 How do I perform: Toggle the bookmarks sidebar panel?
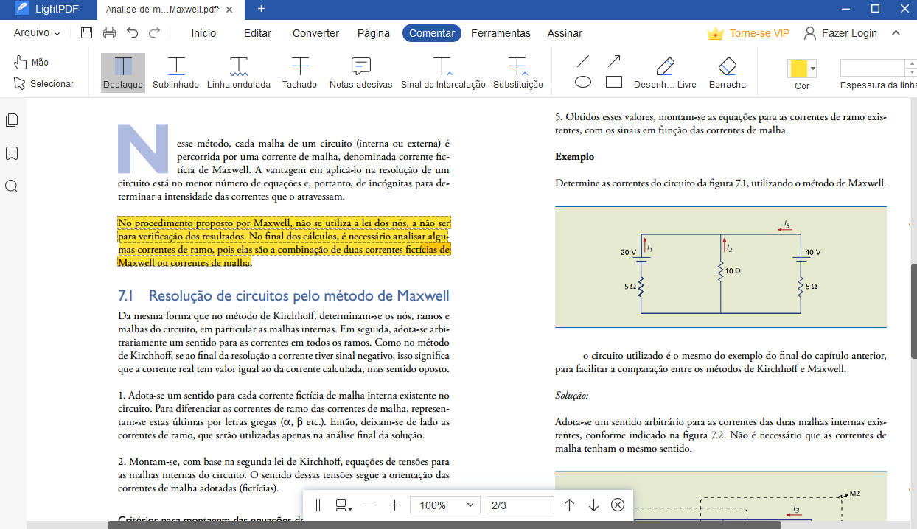point(12,153)
